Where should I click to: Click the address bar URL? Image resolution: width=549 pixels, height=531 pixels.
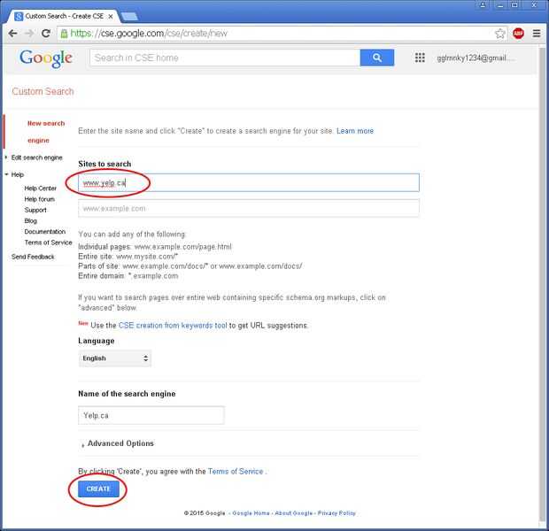click(149, 34)
